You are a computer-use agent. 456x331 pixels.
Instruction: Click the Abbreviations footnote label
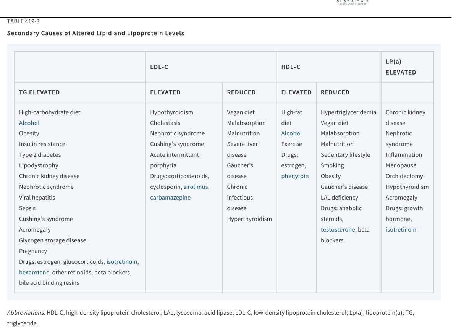pyautogui.click(x=26, y=313)
